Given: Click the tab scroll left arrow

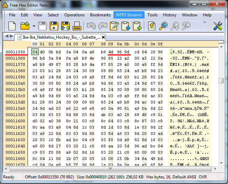Looking at the screenshot, I should pyautogui.click(x=7, y=36).
